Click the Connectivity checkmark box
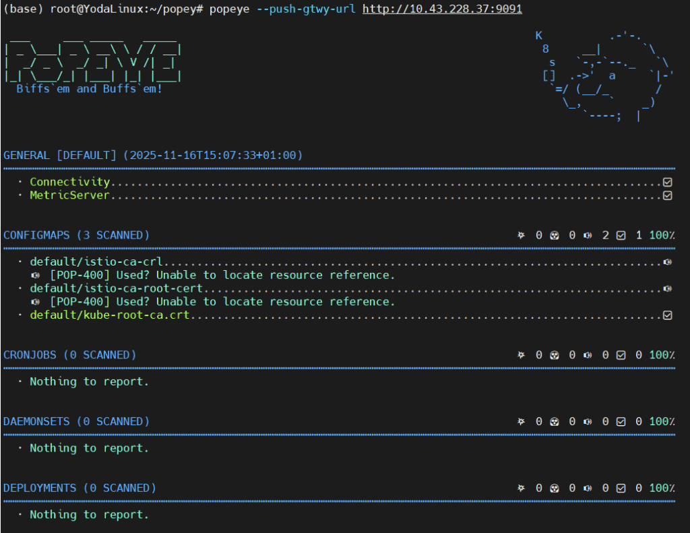The height and width of the screenshot is (533, 690). (x=667, y=182)
